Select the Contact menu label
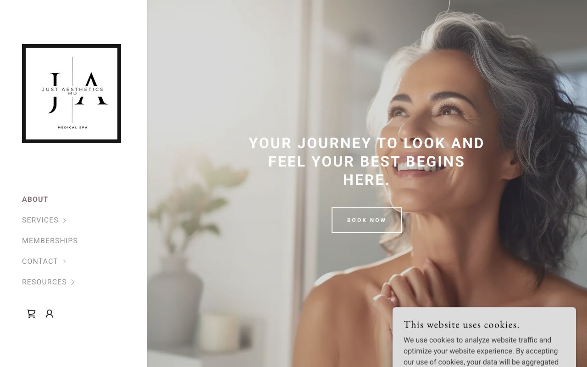The height and width of the screenshot is (367, 587). coord(40,261)
